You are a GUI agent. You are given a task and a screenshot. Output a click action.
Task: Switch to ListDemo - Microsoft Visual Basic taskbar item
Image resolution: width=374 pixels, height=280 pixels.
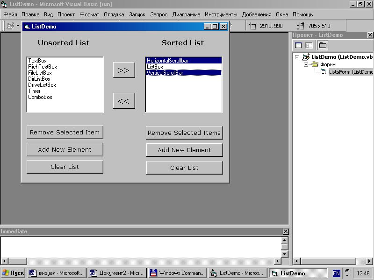[x=238, y=273]
